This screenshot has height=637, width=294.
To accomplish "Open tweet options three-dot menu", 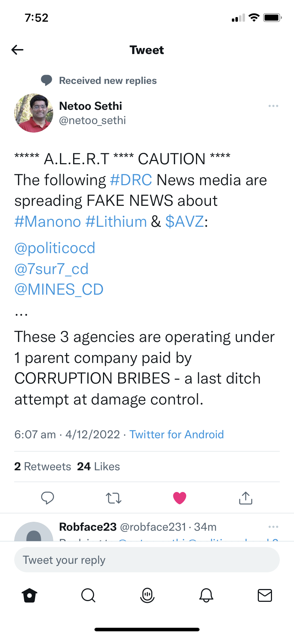I will coord(273,106).
